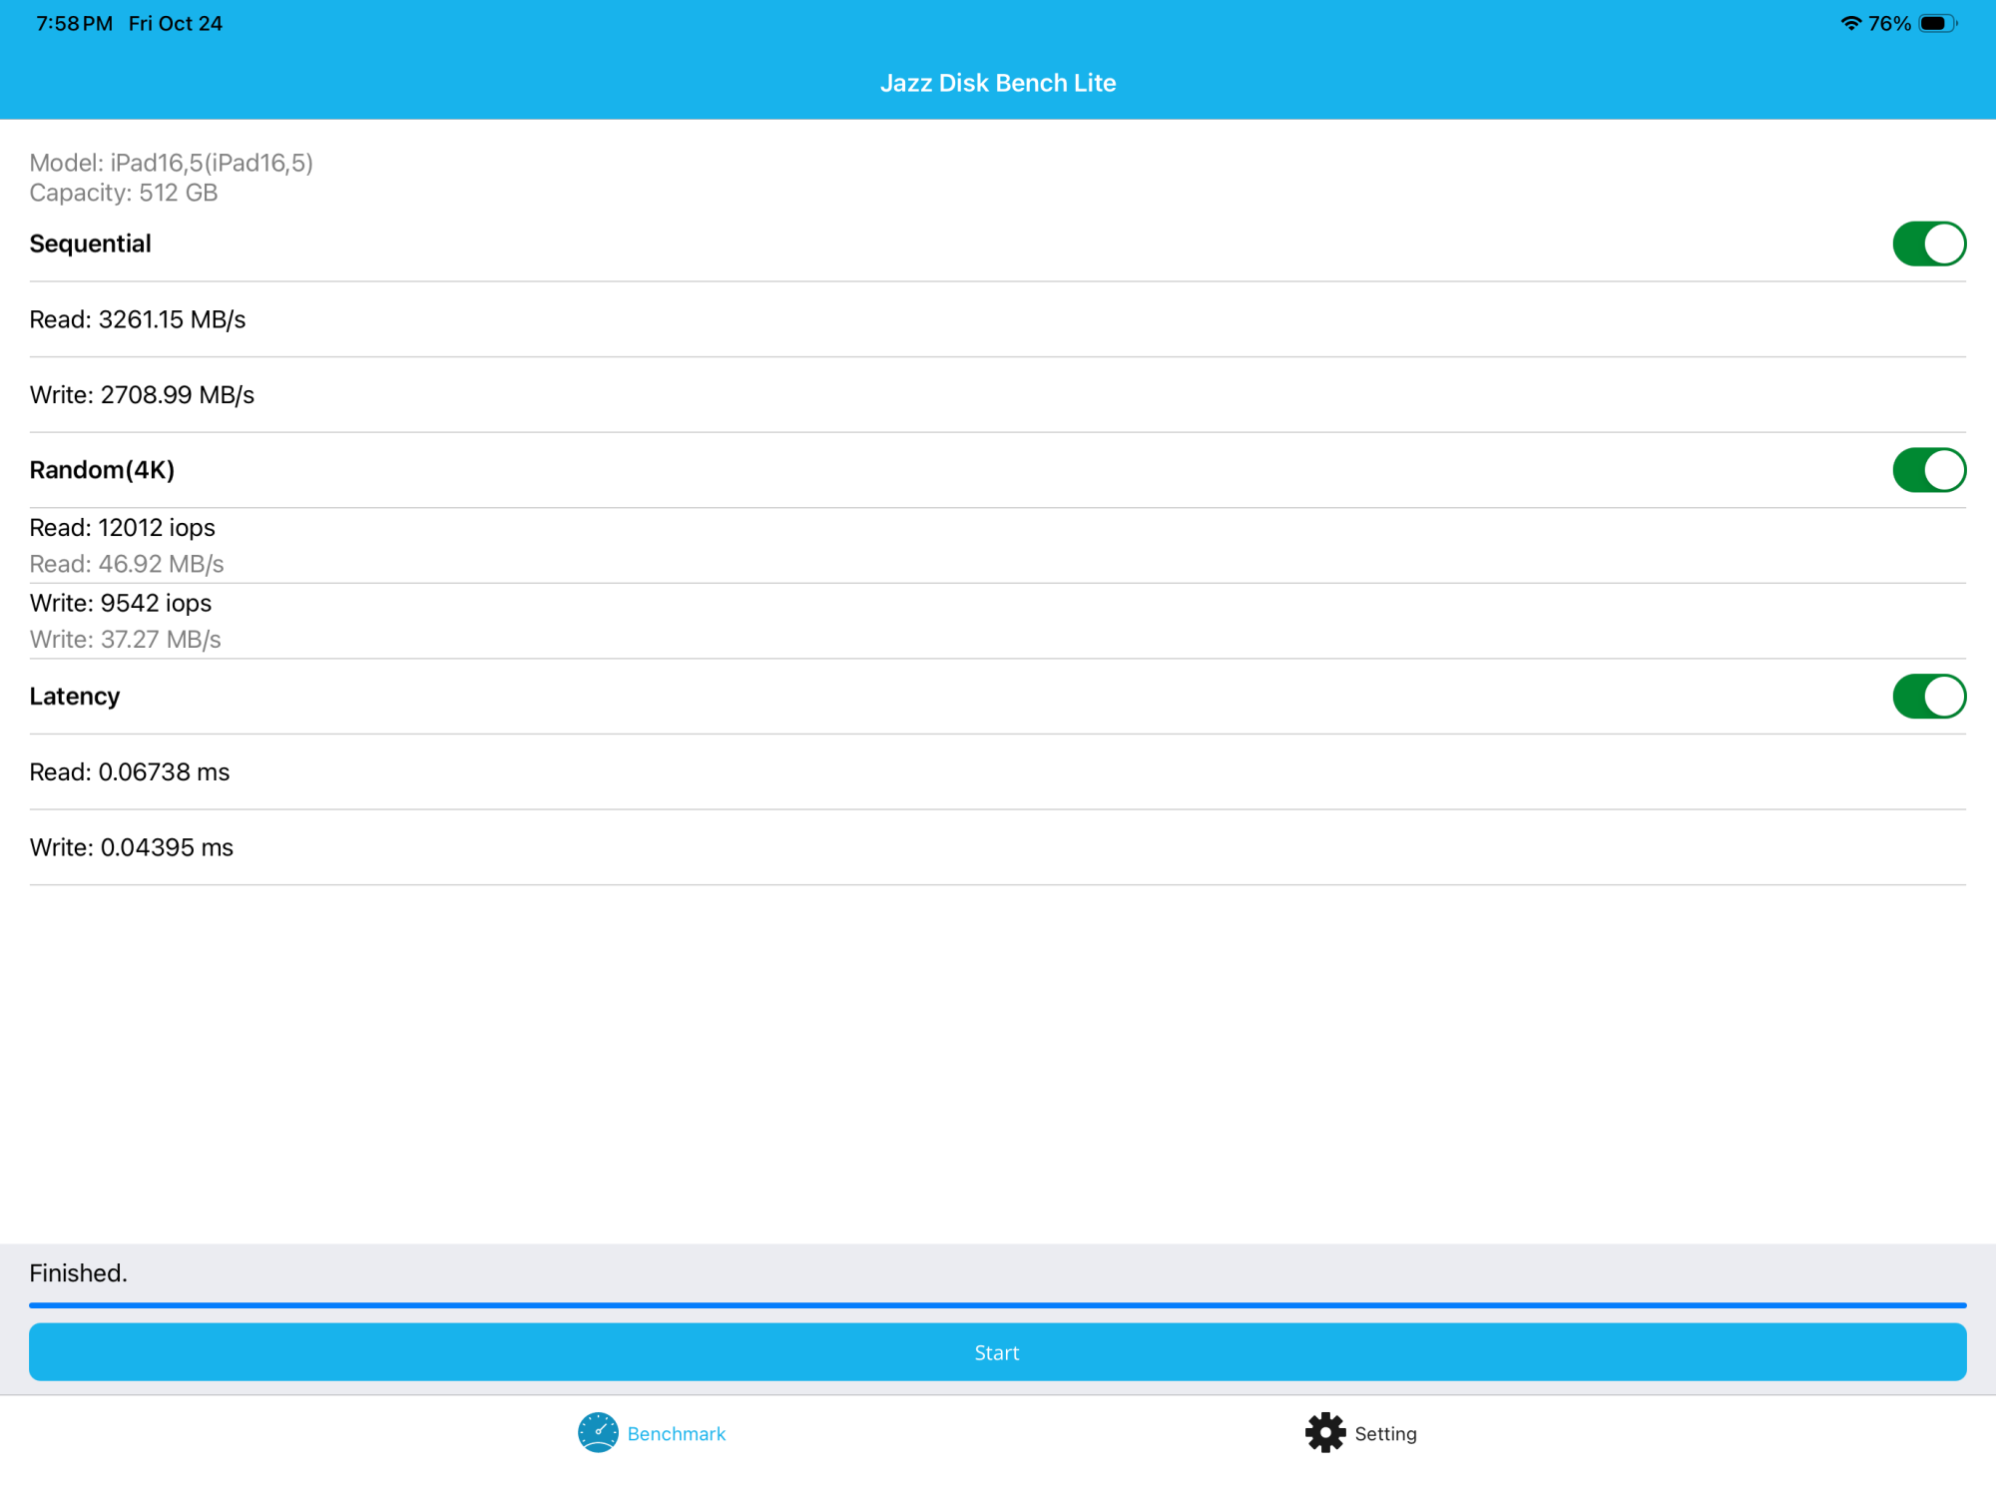The height and width of the screenshot is (1497, 1996).
Task: Open the Benchmark tab label
Action: click(676, 1434)
